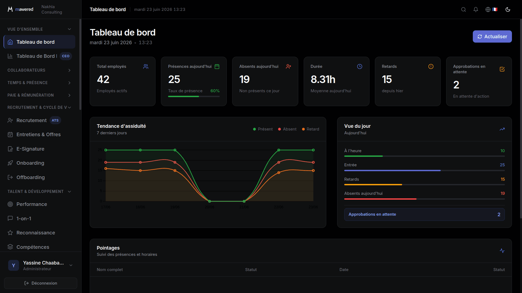Toggle Absent series in chart legend
This screenshot has width=522, height=293.
tap(287, 129)
